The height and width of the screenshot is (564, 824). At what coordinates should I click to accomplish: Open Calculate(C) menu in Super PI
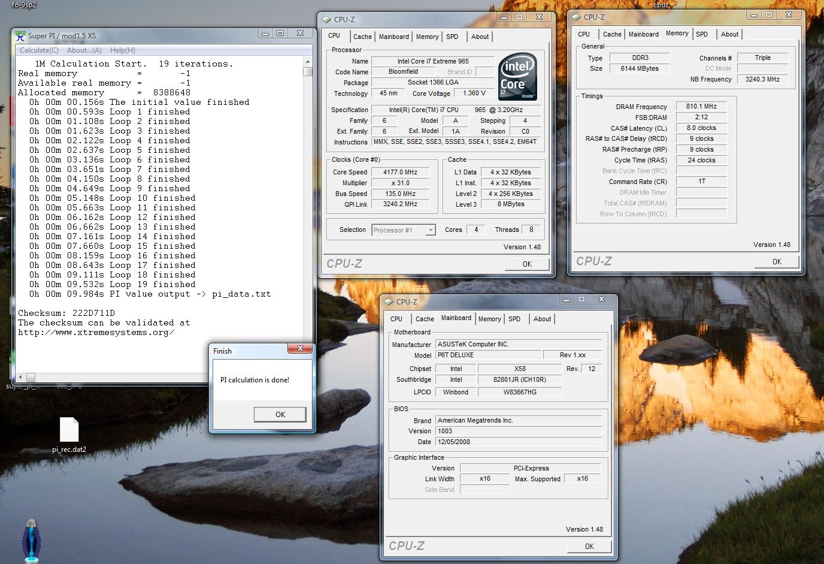click(39, 50)
